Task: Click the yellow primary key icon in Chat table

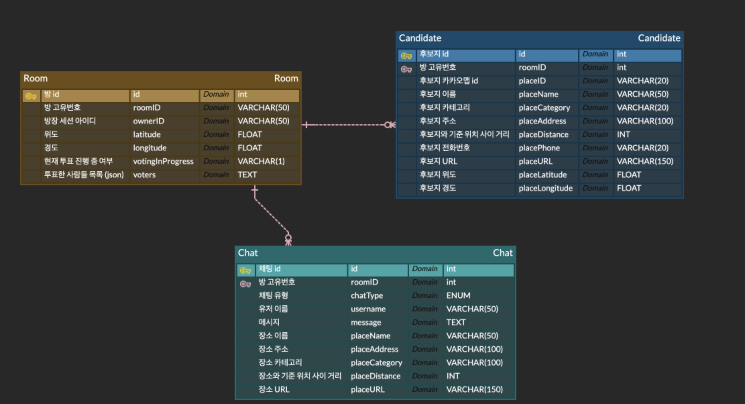Action: click(x=245, y=270)
